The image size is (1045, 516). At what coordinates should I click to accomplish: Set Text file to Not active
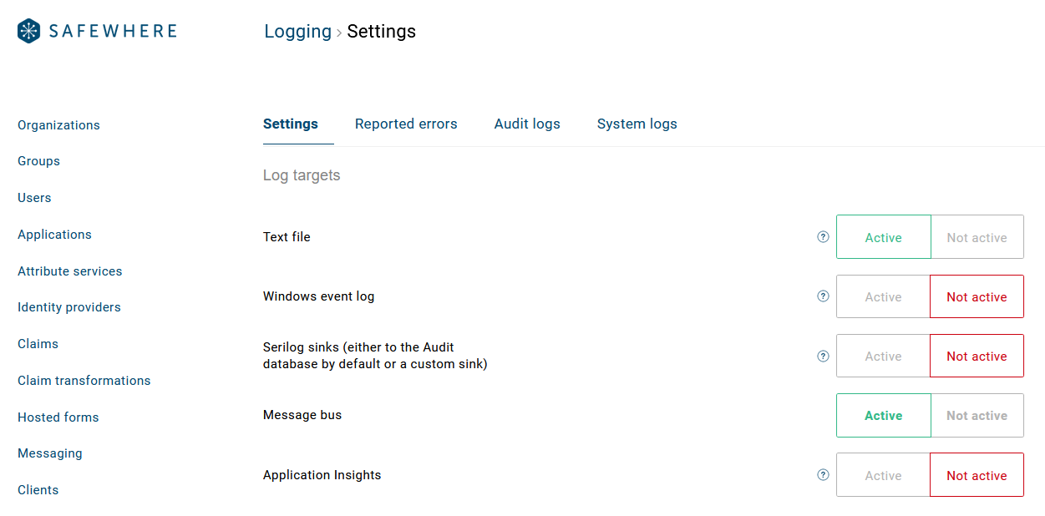click(x=977, y=237)
